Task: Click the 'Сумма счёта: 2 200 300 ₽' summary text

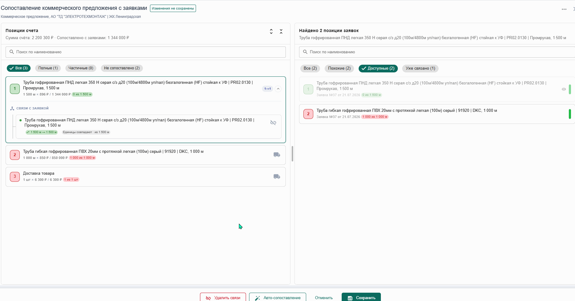Action: click(29, 38)
